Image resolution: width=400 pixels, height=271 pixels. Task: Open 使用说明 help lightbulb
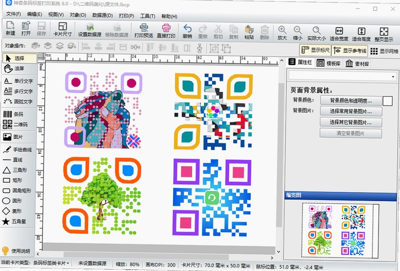[x=16, y=251]
